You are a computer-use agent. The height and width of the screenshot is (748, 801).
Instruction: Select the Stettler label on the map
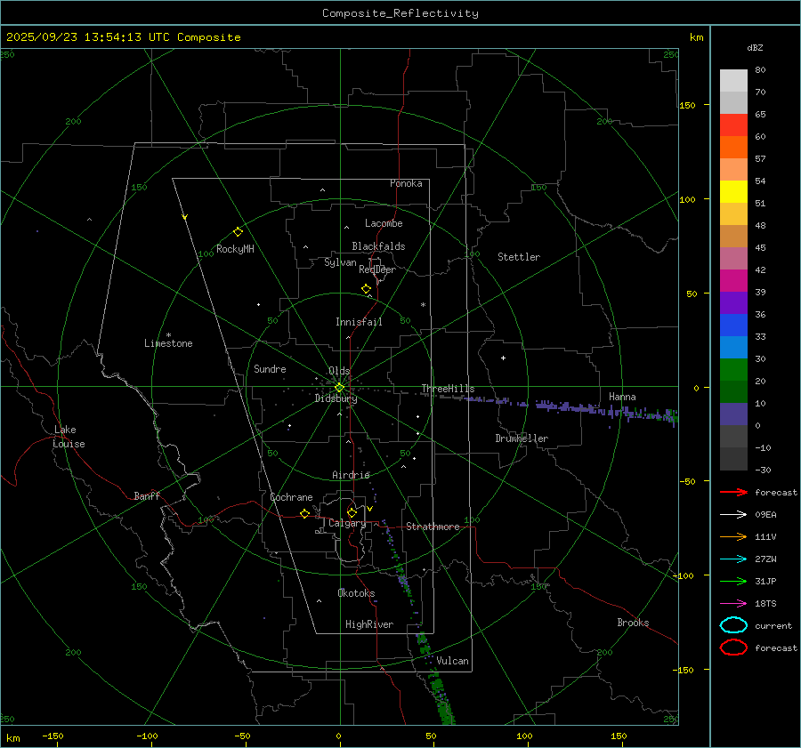click(519, 257)
